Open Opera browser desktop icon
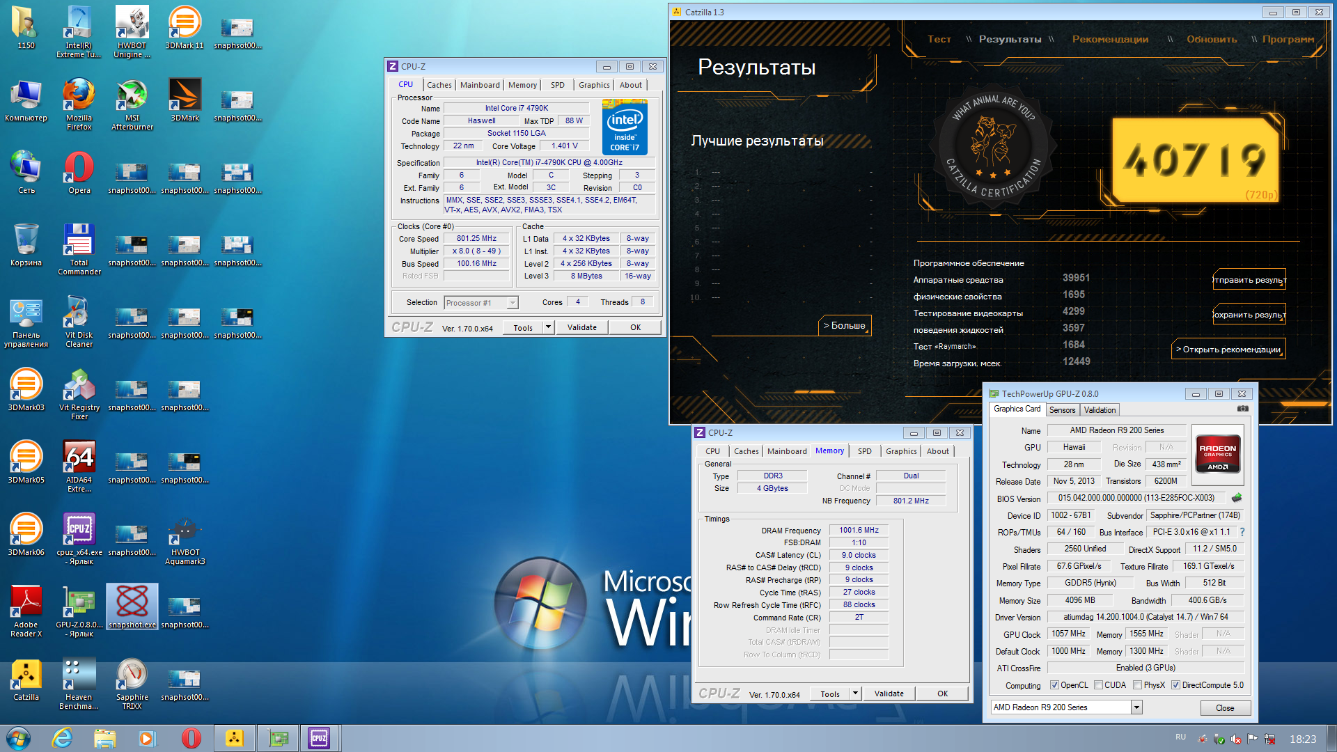This screenshot has width=1337, height=752. (79, 172)
